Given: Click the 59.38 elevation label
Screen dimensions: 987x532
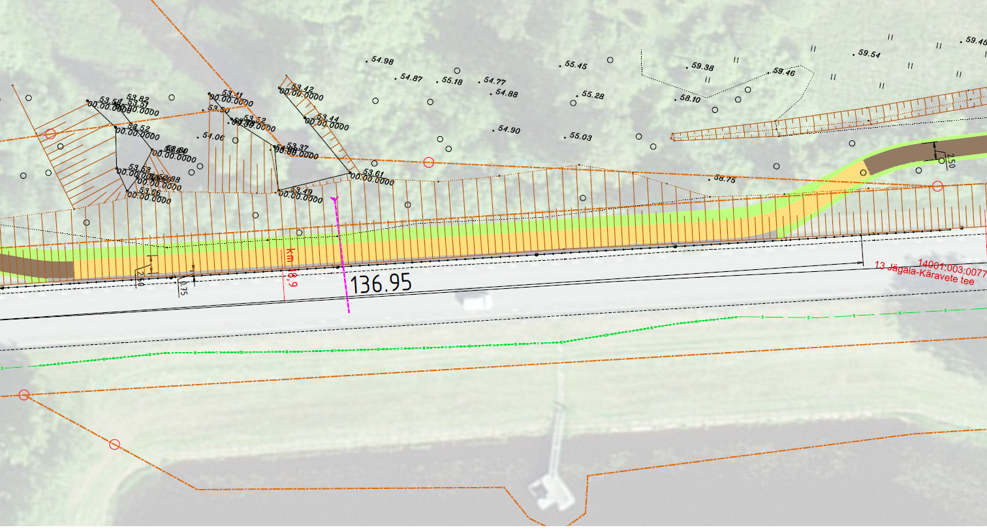Looking at the screenshot, I should point(702,66).
